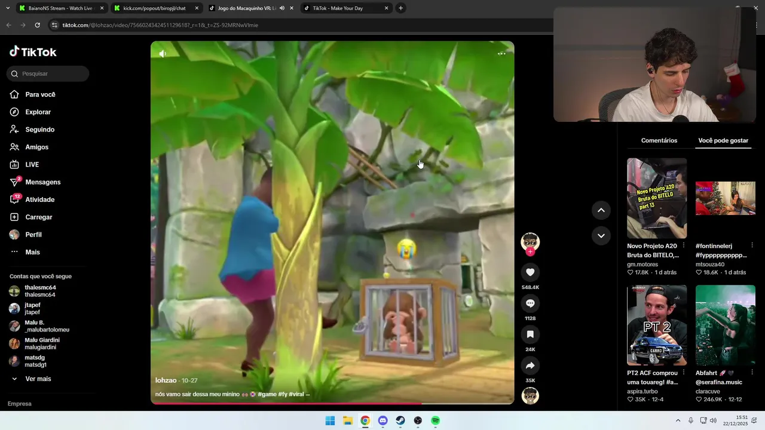
Task: Open Amigos page
Action: [29, 147]
